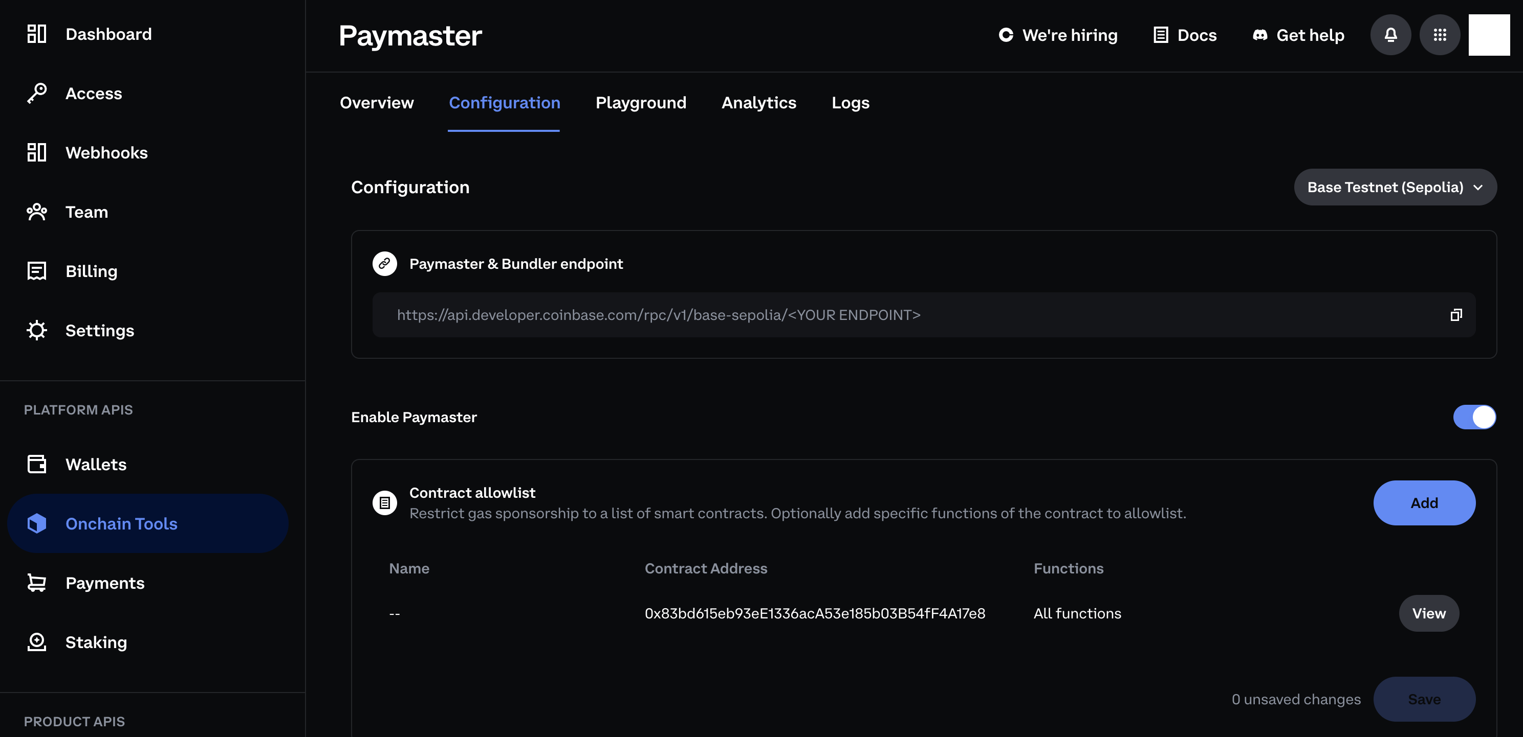
Task: Open the Billing receipt icon
Action: point(37,271)
